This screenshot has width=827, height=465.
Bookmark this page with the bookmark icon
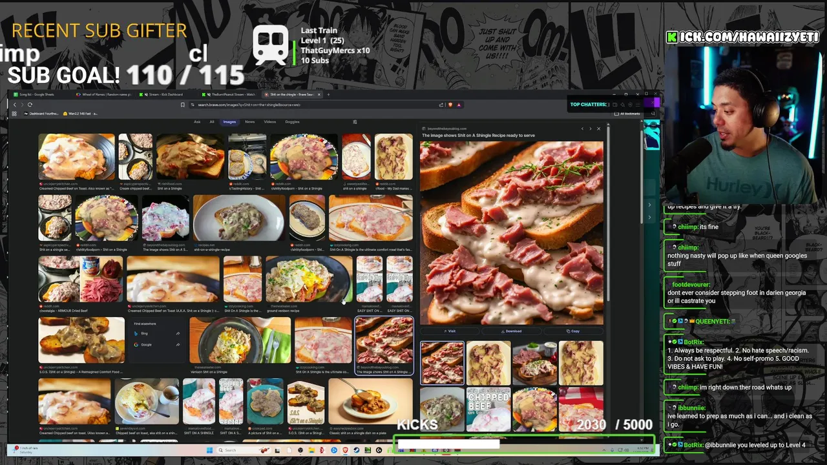(183, 105)
